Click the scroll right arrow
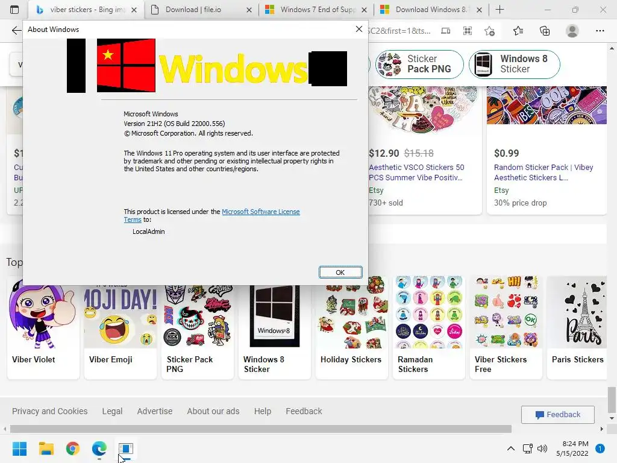The width and height of the screenshot is (617, 463). pos(602,429)
